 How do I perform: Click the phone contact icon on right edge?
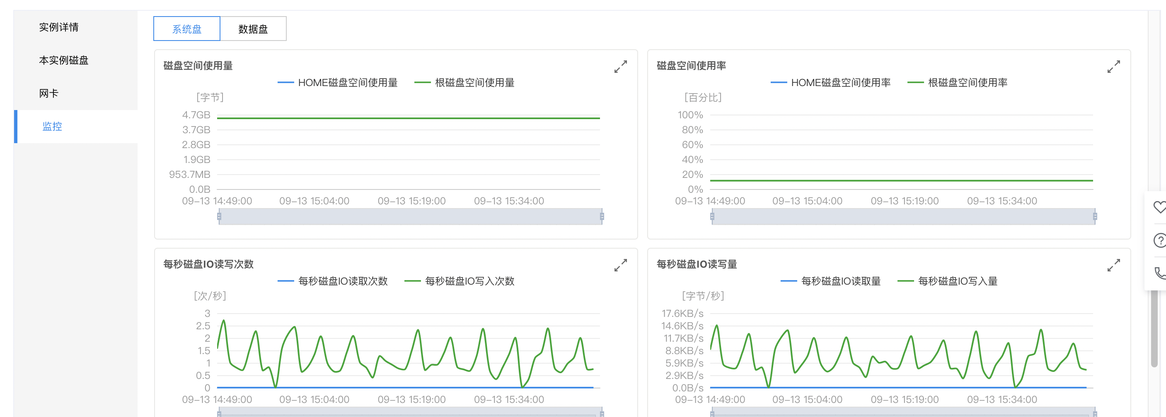click(x=1160, y=273)
